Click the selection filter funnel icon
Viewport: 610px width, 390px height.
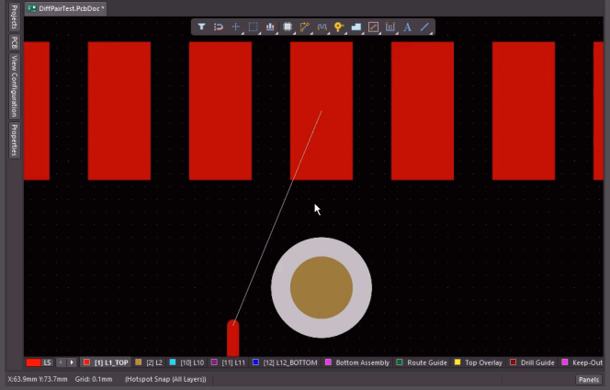201,28
